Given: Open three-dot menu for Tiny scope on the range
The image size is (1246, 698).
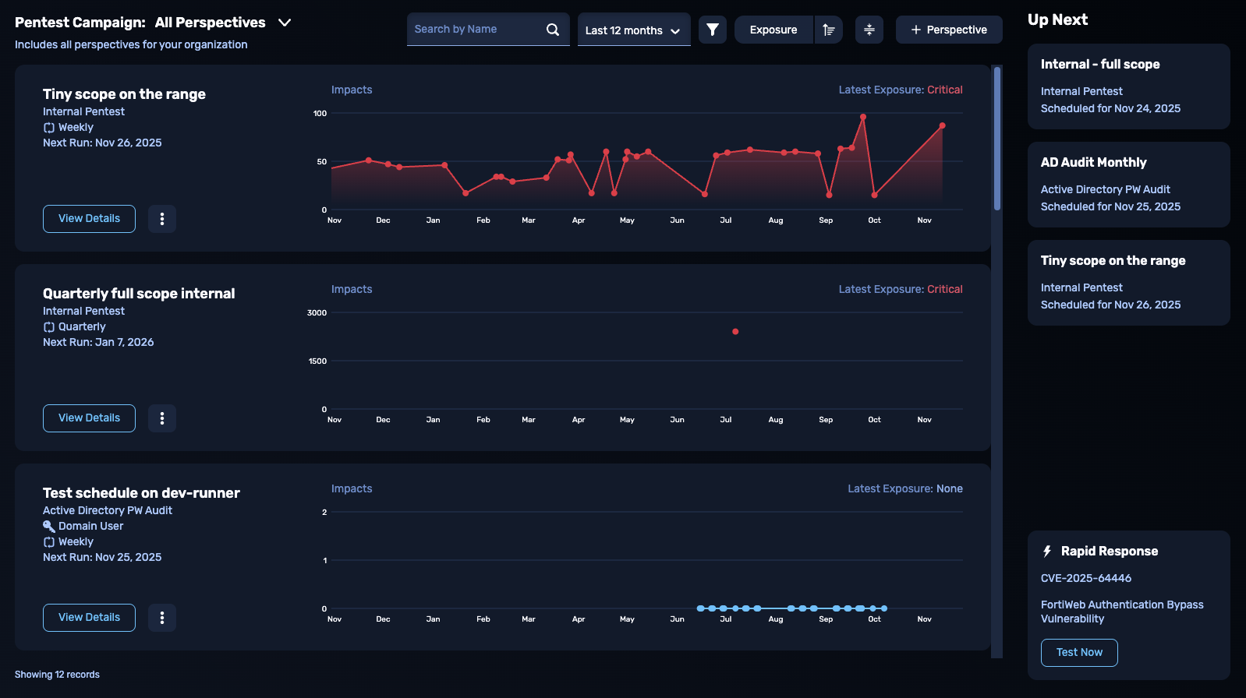Looking at the screenshot, I should 162,219.
